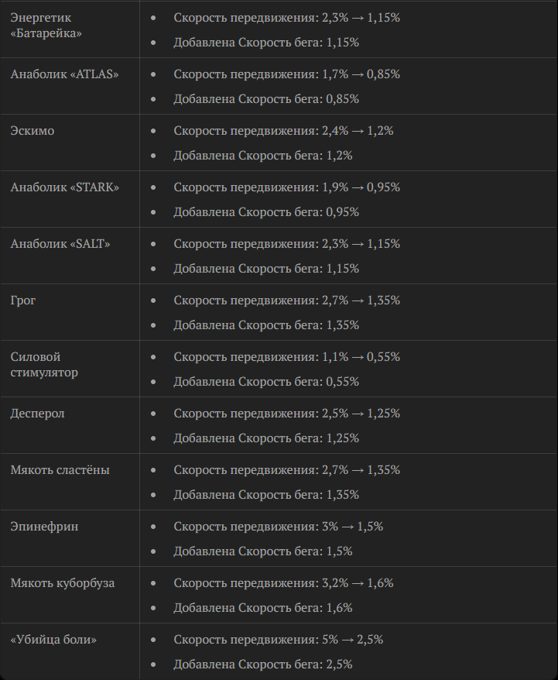Click "Скорость передвижения: 1,9% → 0,95%" line
Viewport: 558px width, 680px height.
(286, 187)
